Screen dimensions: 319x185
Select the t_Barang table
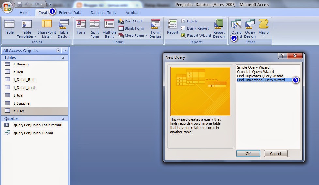[x=35, y=64]
